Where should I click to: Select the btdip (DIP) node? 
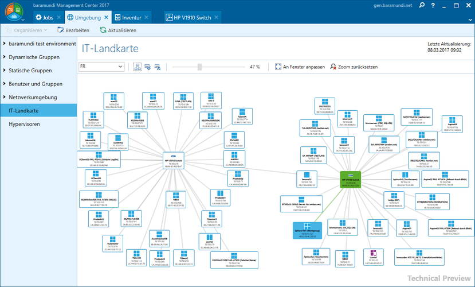394,200
